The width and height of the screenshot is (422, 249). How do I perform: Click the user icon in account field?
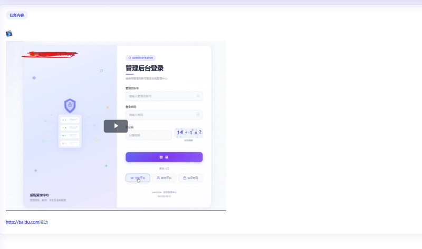(198, 96)
